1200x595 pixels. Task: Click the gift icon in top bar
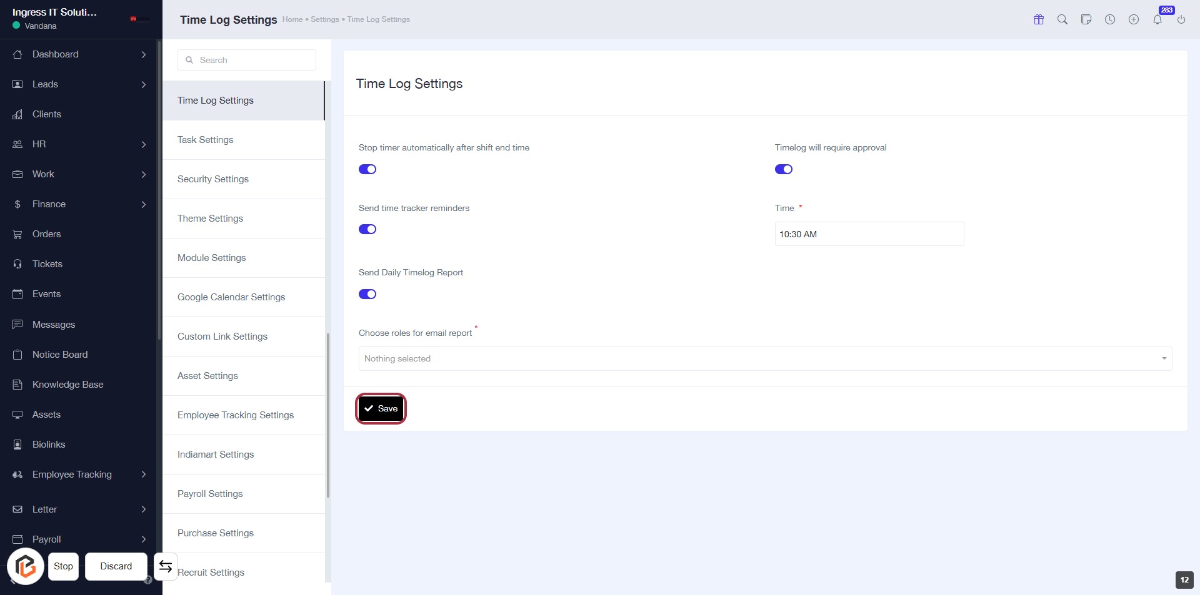[1039, 19]
